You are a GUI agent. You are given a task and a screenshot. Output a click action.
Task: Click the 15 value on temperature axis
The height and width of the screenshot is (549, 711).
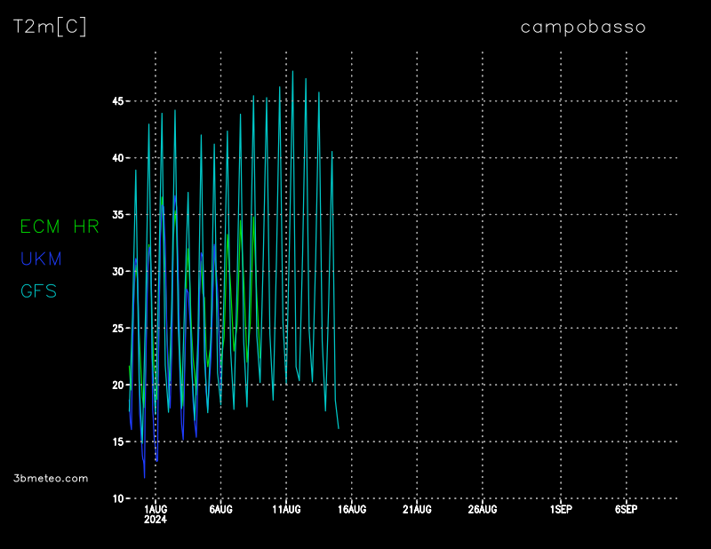[117, 442]
